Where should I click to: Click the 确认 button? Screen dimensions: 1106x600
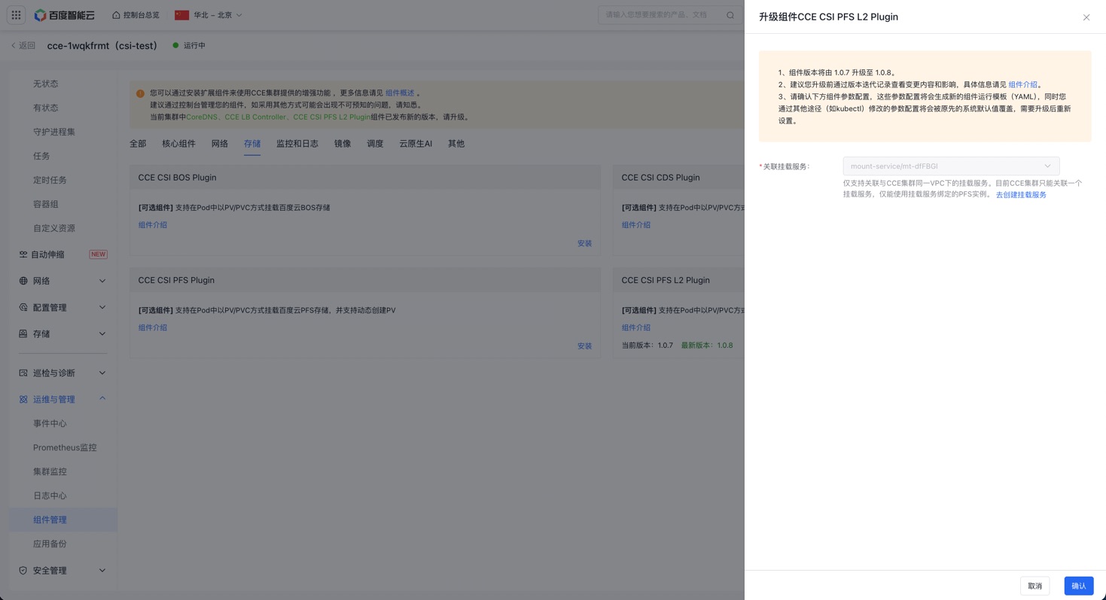coord(1079,586)
